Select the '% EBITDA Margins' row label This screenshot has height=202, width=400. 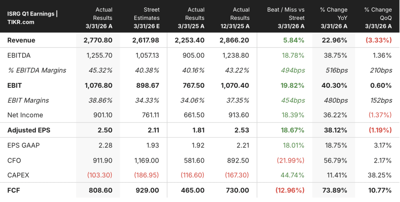click(37, 70)
